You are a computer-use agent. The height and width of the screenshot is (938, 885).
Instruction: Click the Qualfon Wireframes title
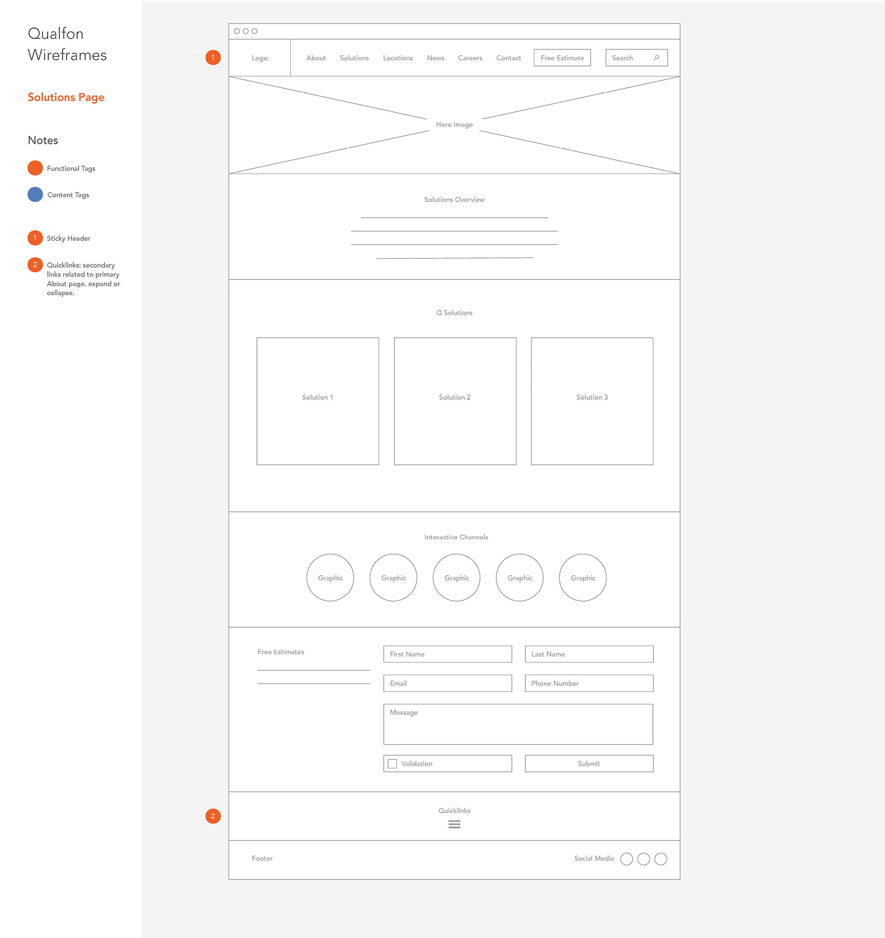pyautogui.click(x=67, y=44)
